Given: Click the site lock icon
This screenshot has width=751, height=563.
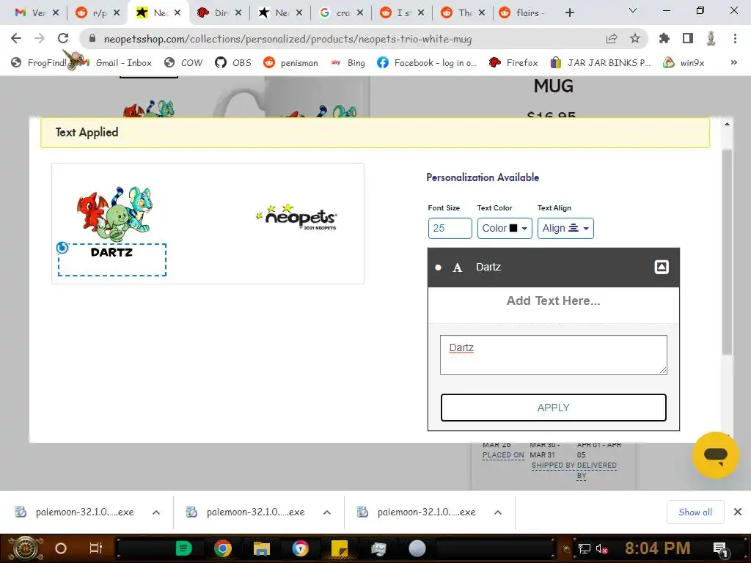Looking at the screenshot, I should pyautogui.click(x=92, y=39).
